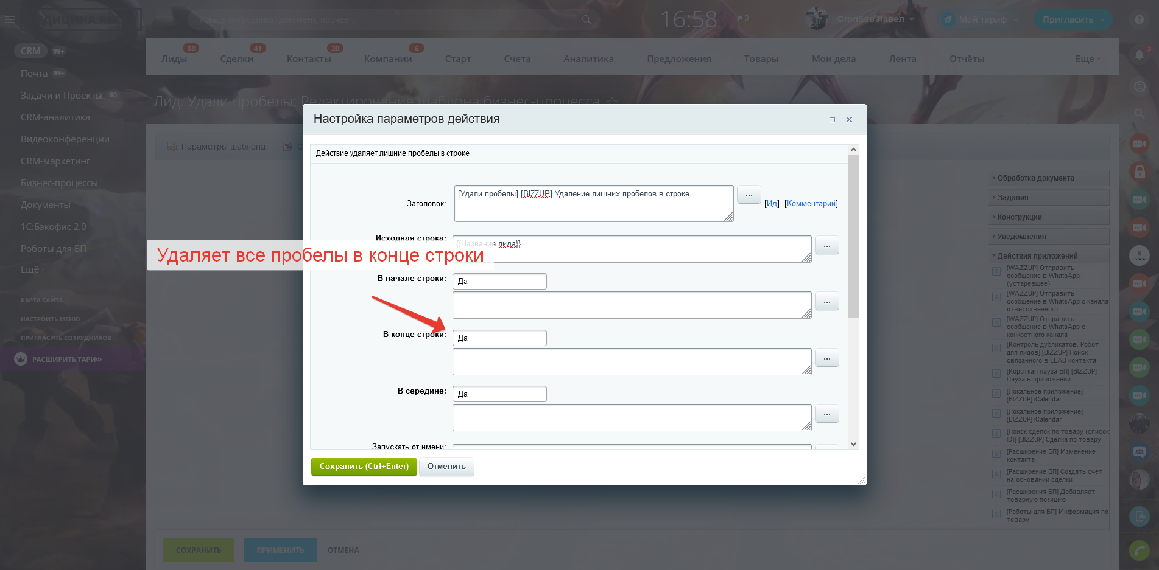Click the icon of WhatsApp с канала ответственного
This screenshot has width=1159, height=570.
pyautogui.click(x=996, y=297)
